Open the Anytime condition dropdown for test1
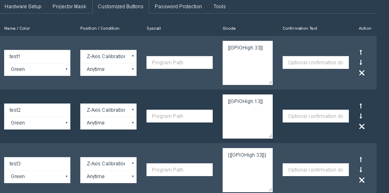This screenshot has width=389, height=193. (x=108, y=69)
